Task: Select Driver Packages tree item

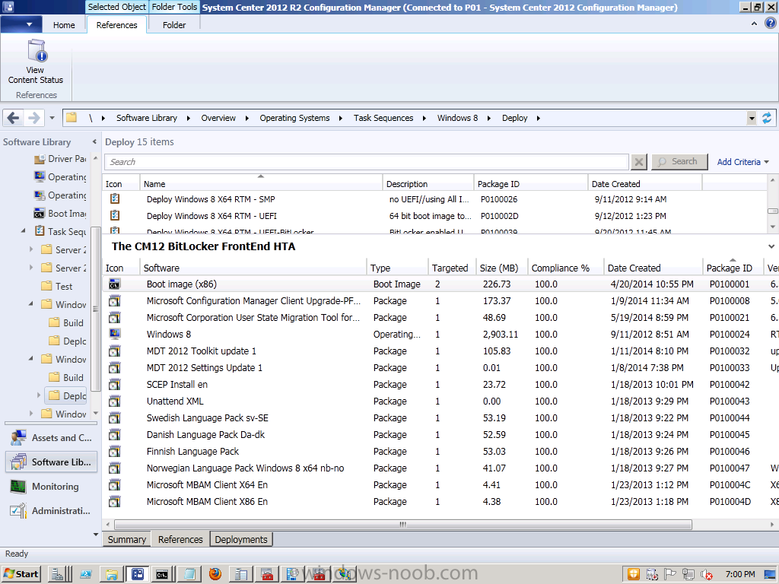Action: [61, 159]
